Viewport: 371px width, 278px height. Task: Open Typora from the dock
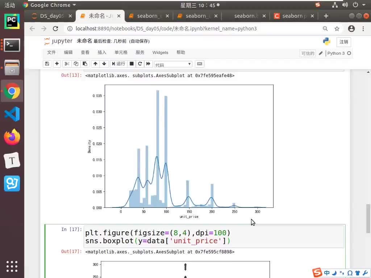pyautogui.click(x=12, y=160)
